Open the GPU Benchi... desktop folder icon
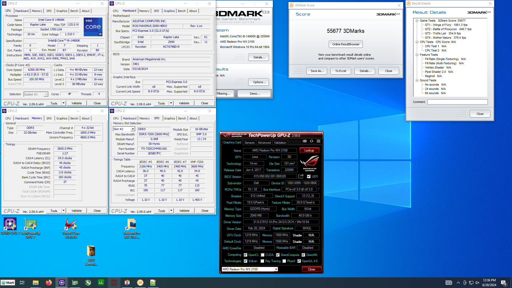The width and height of the screenshot is (512, 288). (91, 255)
